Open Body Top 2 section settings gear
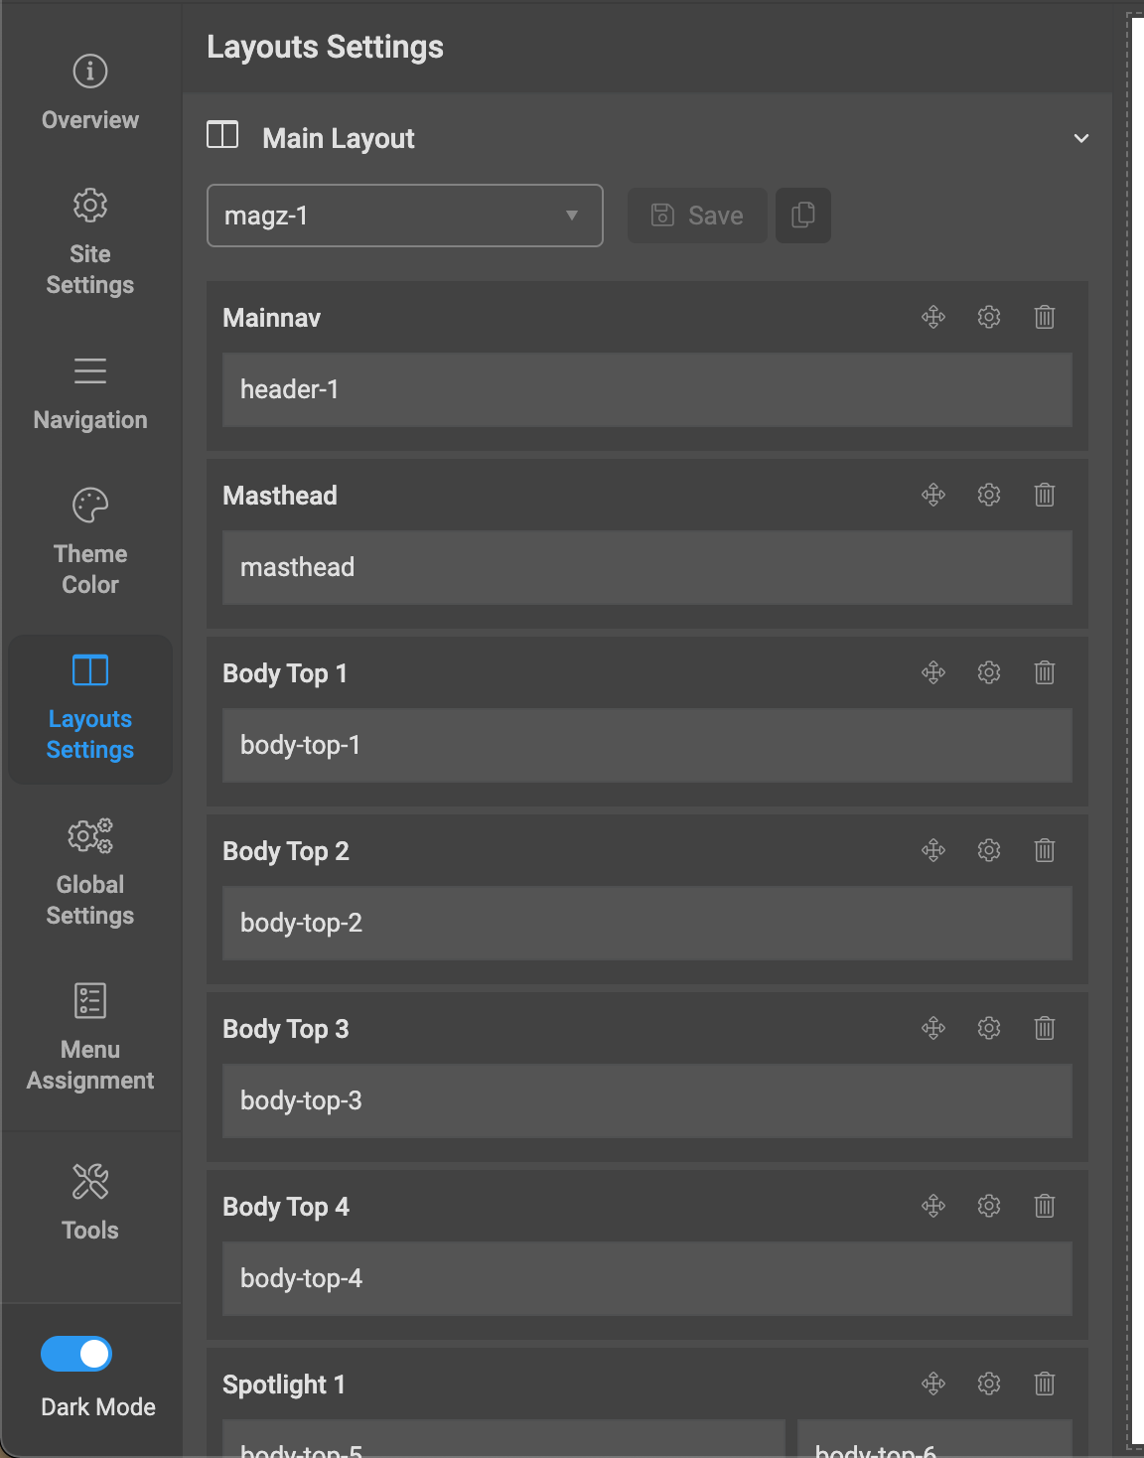 989,851
